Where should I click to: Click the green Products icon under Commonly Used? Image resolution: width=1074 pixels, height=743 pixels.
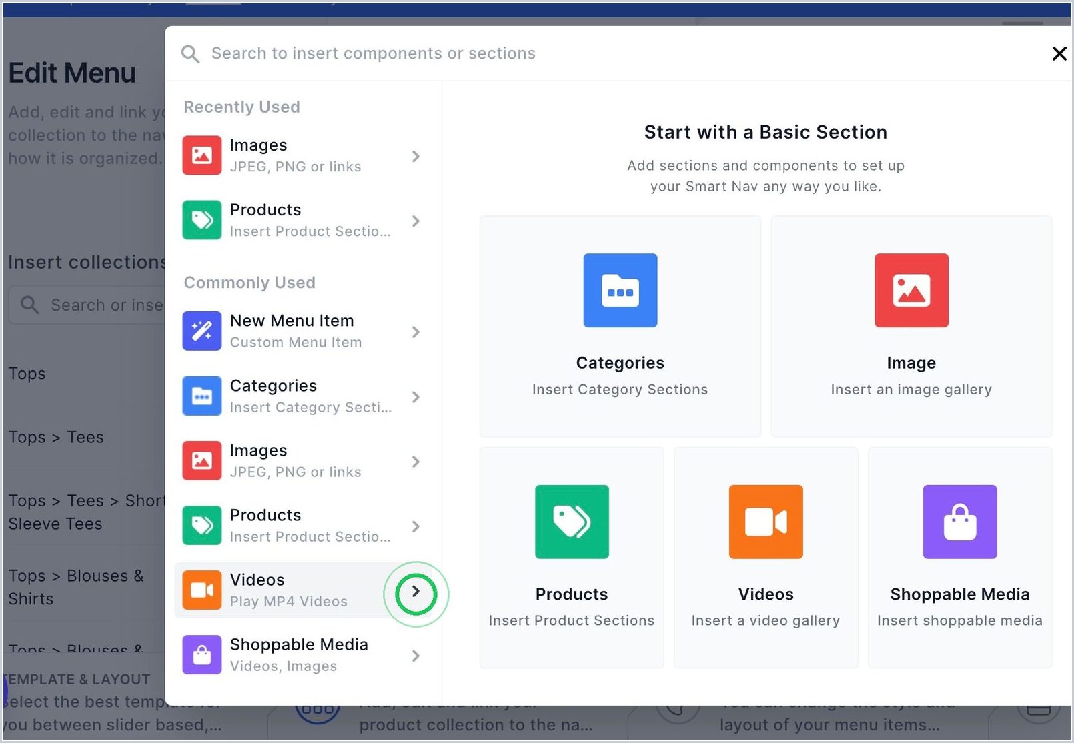[202, 525]
